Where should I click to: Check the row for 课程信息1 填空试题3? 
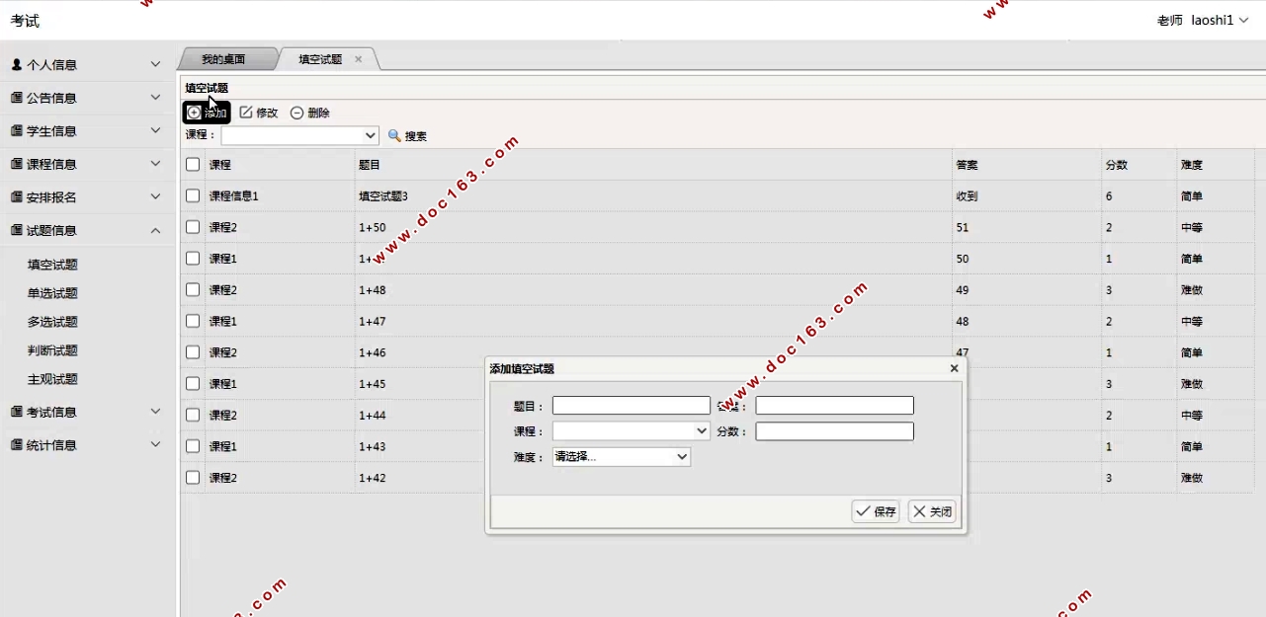[193, 195]
